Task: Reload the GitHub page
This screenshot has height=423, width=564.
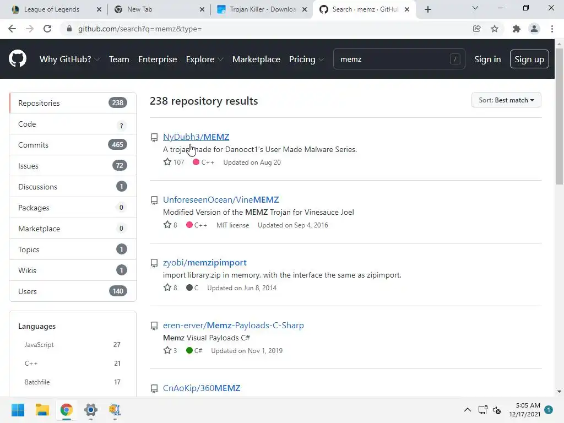Action: (x=47, y=29)
